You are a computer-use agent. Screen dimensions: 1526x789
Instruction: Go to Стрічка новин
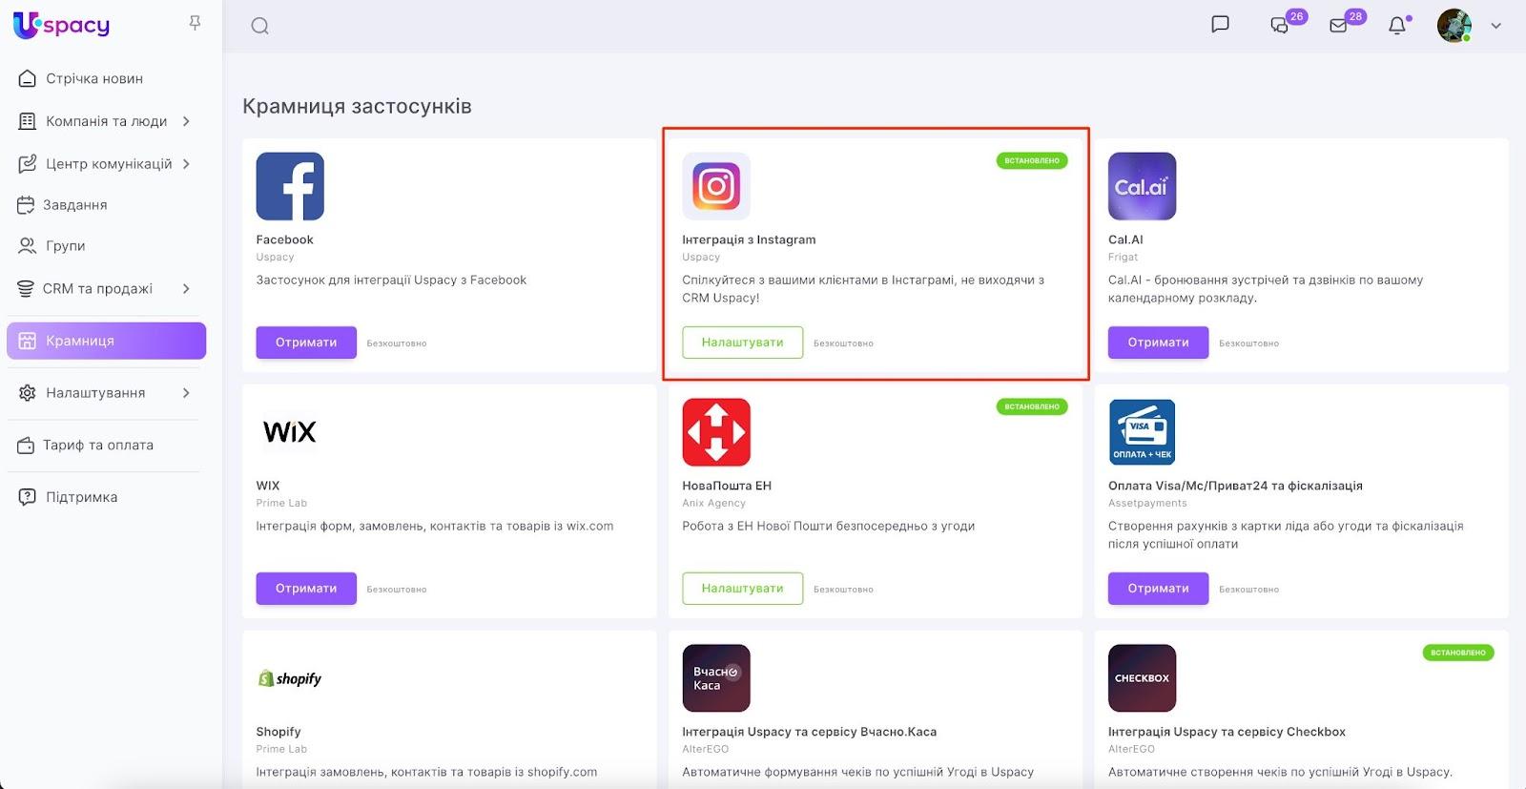coord(93,78)
